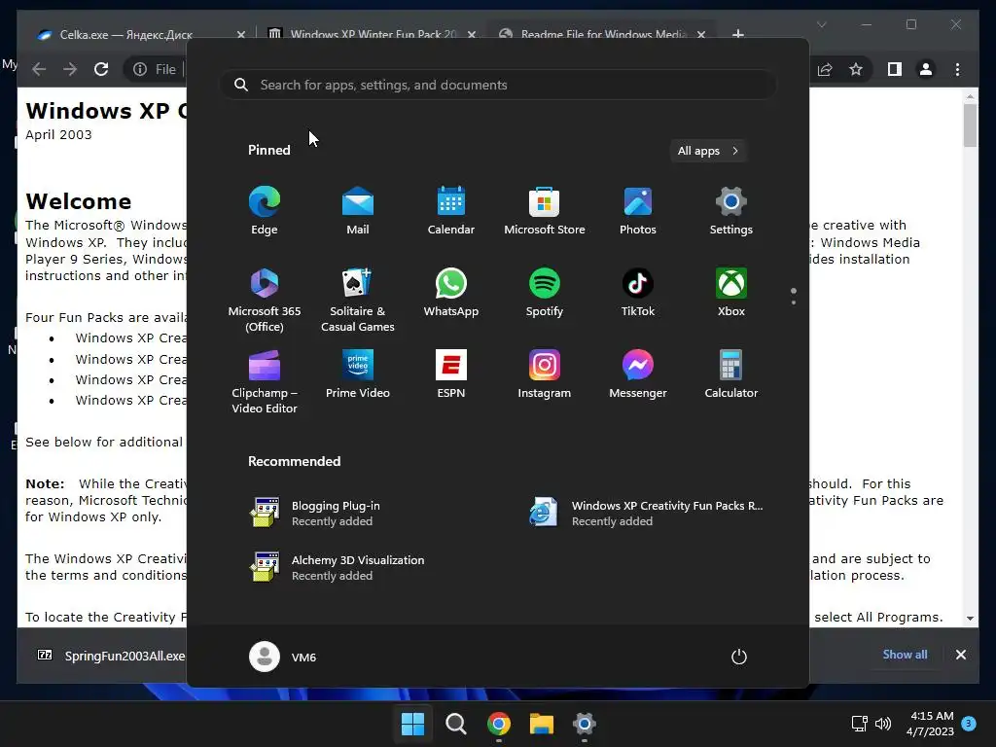Toggle Chrome side panel

[x=895, y=69]
